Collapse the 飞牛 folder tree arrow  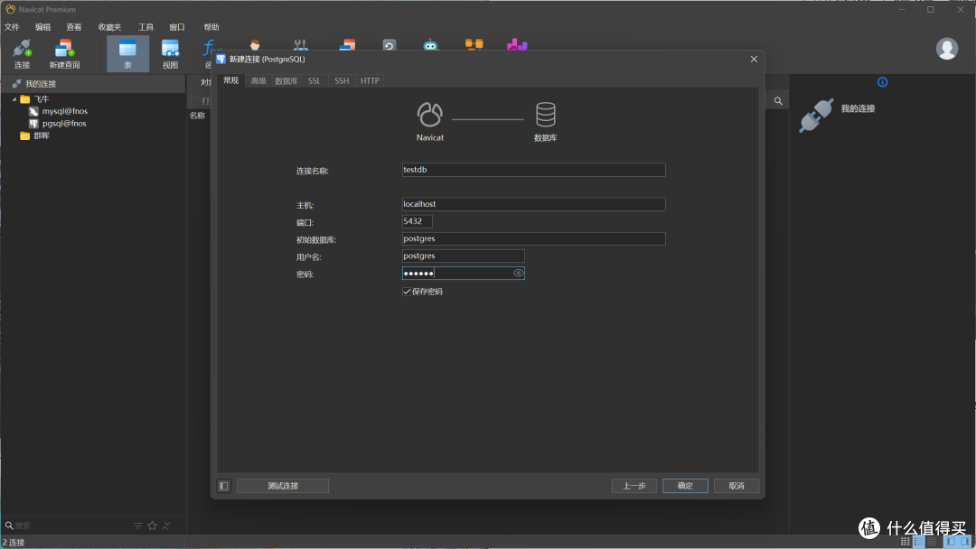pos(14,98)
